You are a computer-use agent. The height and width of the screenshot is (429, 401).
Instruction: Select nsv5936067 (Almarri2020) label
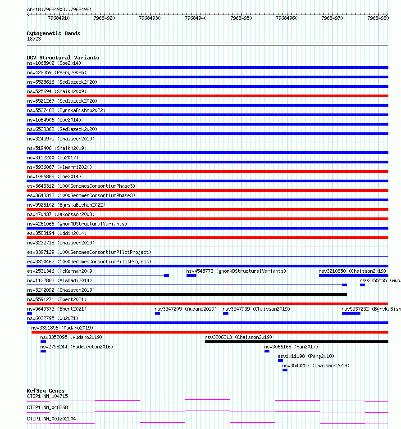point(59,167)
